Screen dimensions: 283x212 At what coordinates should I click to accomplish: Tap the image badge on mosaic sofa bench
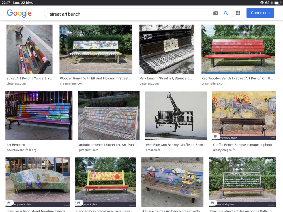coord(9,203)
